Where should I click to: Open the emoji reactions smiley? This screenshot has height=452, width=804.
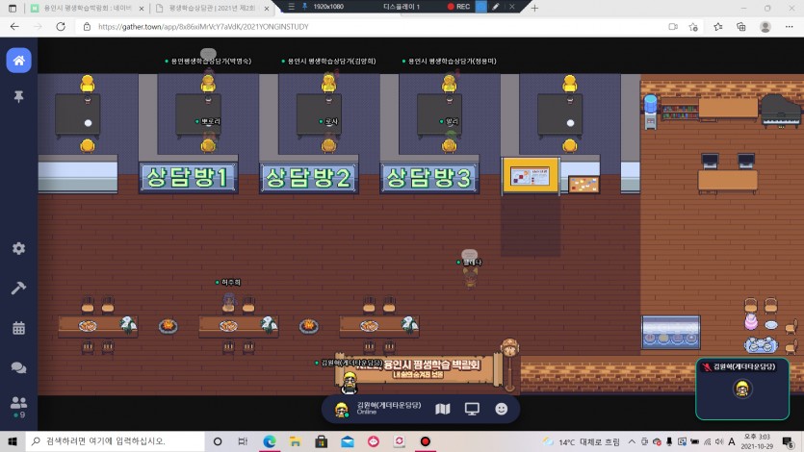(502, 409)
